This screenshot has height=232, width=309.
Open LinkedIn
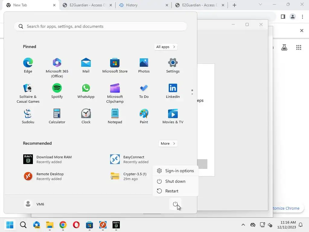[x=173, y=91]
